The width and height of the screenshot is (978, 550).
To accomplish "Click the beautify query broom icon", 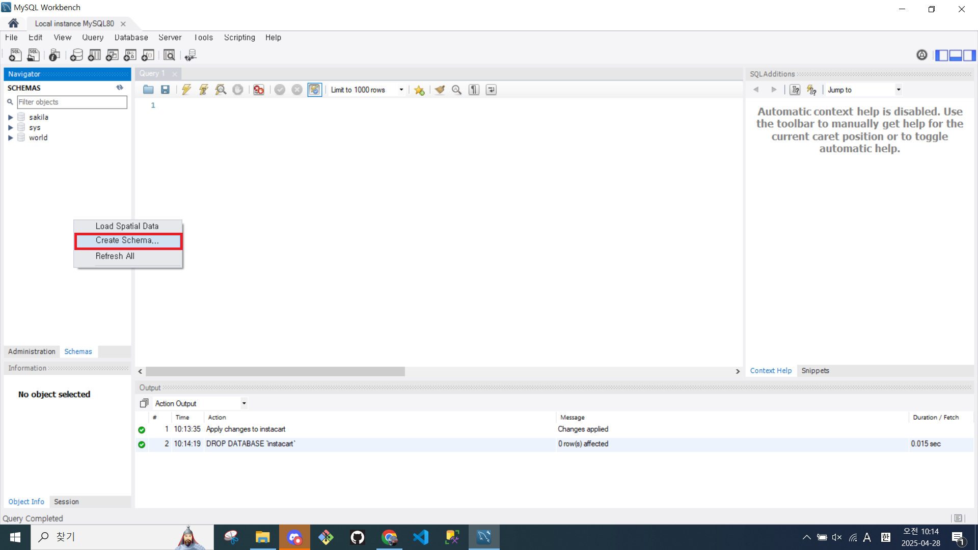I will click(x=440, y=90).
